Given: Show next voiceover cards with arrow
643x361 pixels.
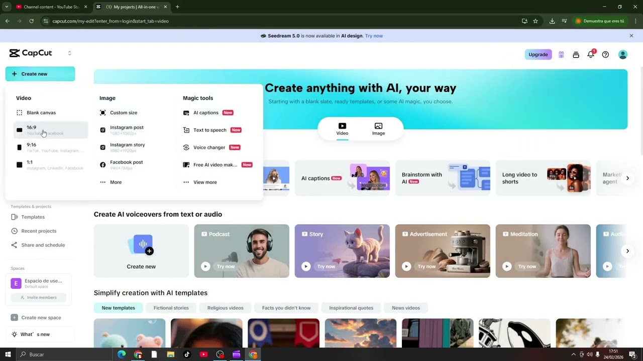Looking at the screenshot, I should click(627, 251).
